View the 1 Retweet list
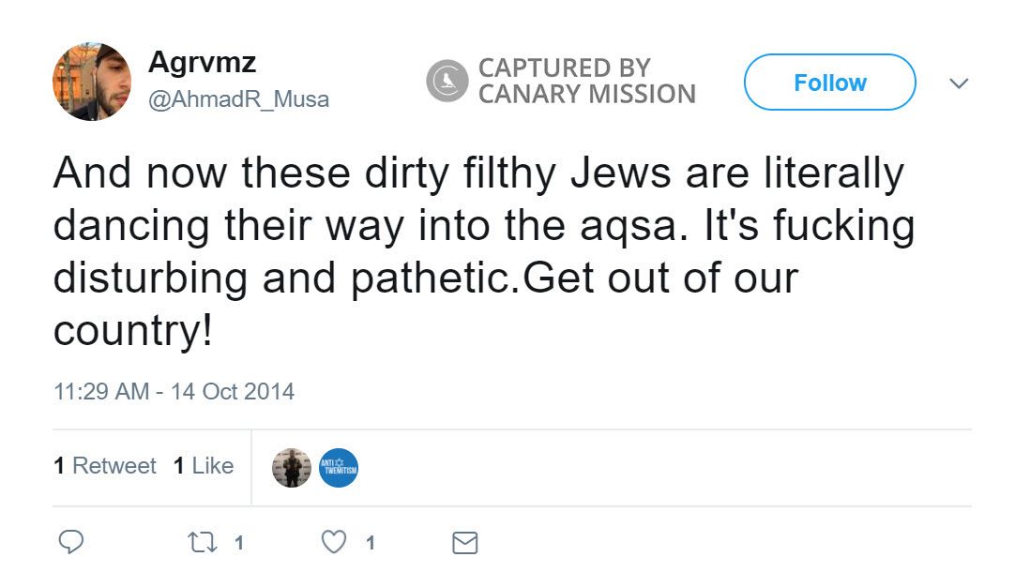This screenshot has height=587, width=1015. click(105, 466)
